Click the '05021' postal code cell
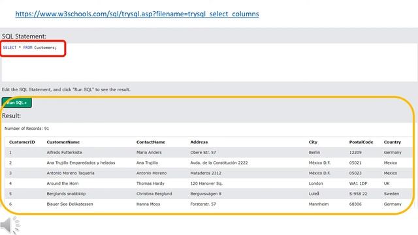The image size is (418, 235). click(x=355, y=163)
